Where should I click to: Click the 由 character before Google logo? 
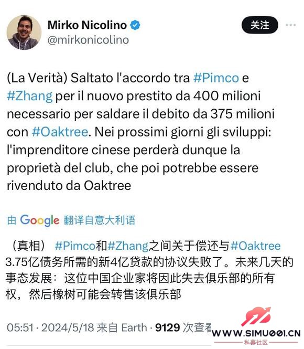[x=12, y=220]
